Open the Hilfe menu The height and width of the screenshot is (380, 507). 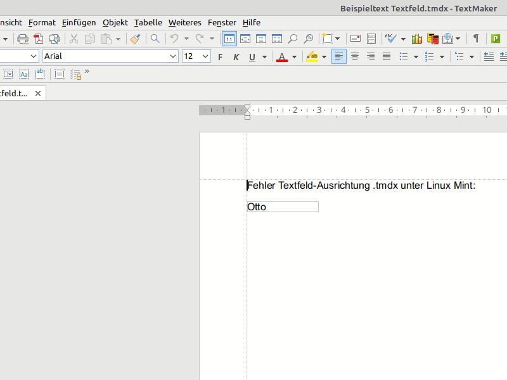point(251,23)
